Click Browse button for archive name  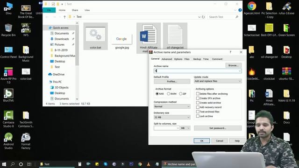pos(234,65)
